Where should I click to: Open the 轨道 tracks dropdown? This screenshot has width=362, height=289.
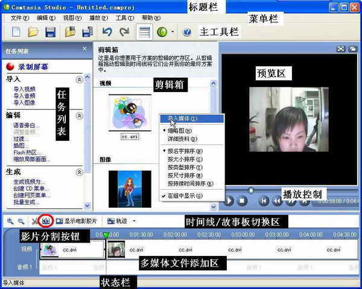[x=123, y=221]
